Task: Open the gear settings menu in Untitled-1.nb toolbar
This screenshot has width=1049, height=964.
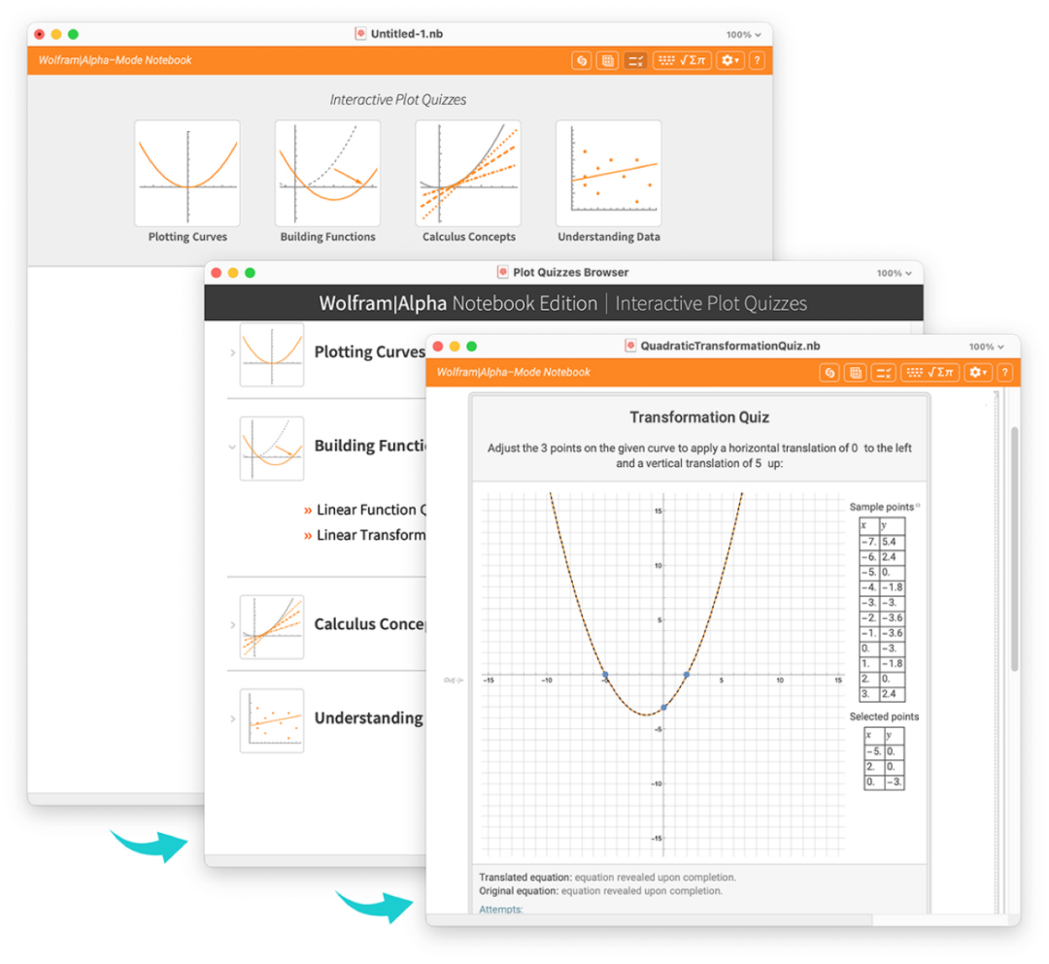Action: 729,61
